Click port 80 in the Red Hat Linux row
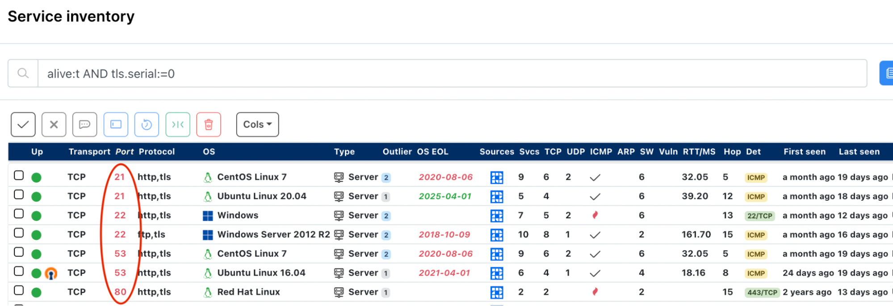Image resolution: width=893 pixels, height=306 pixels. pyautogui.click(x=120, y=292)
